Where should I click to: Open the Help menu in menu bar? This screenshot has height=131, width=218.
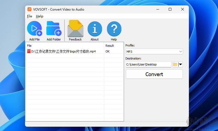click(40, 16)
